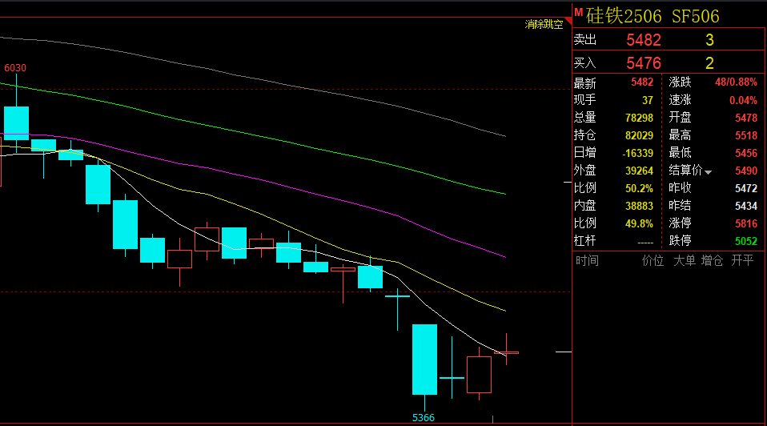Click the 增仓 column header
This screenshot has height=426, width=767.
712,261
